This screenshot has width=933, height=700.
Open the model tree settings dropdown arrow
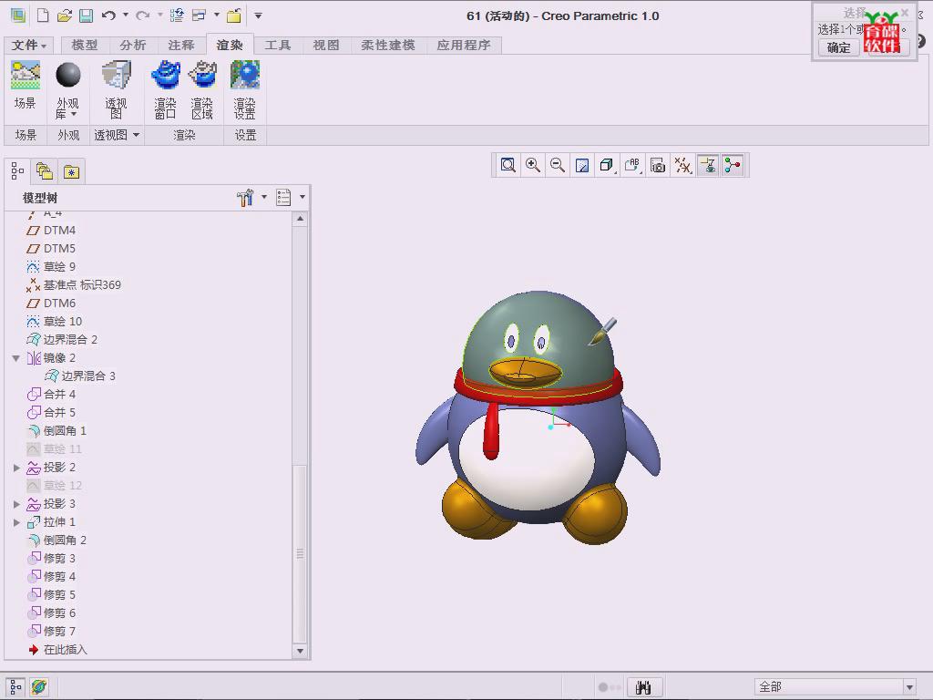click(x=264, y=197)
